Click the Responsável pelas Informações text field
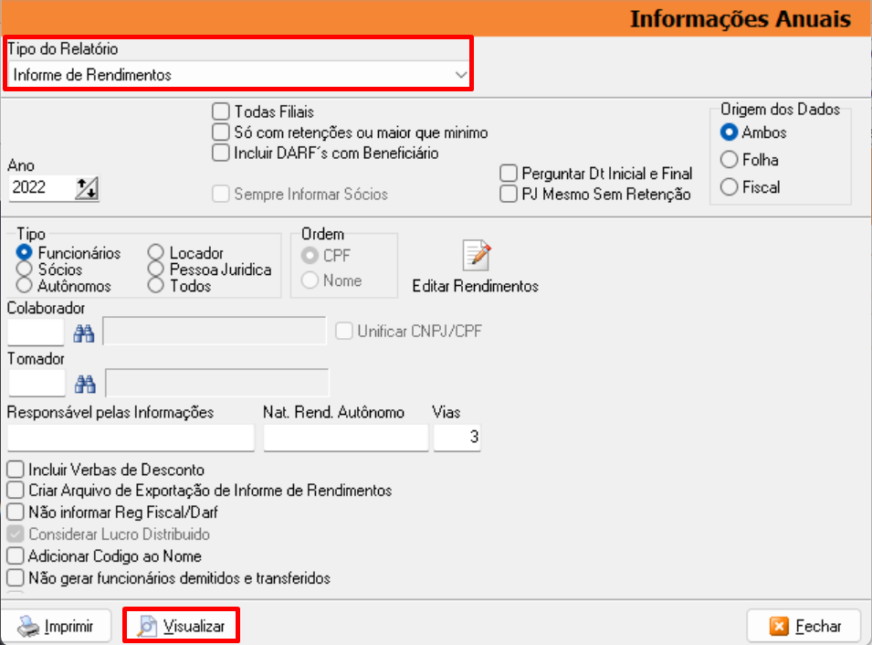The width and height of the screenshot is (872, 645). (x=131, y=439)
